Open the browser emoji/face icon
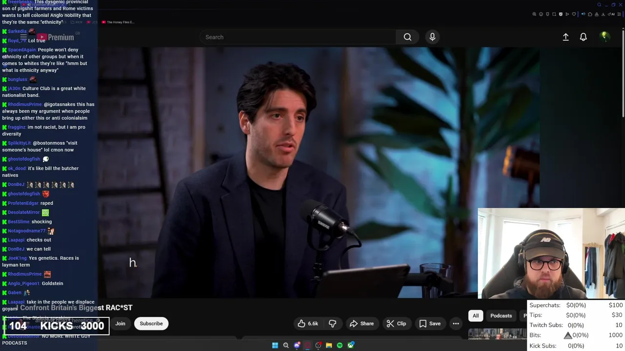 541,14
